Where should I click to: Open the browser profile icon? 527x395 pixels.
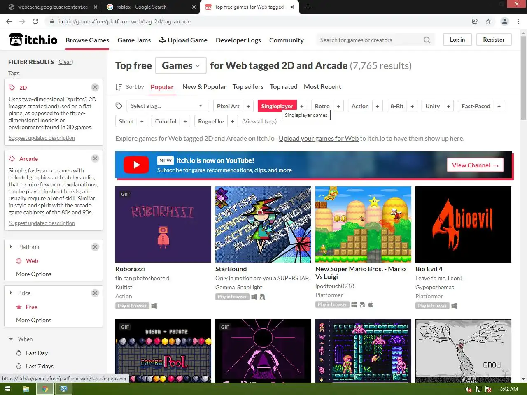pyautogui.click(x=504, y=21)
